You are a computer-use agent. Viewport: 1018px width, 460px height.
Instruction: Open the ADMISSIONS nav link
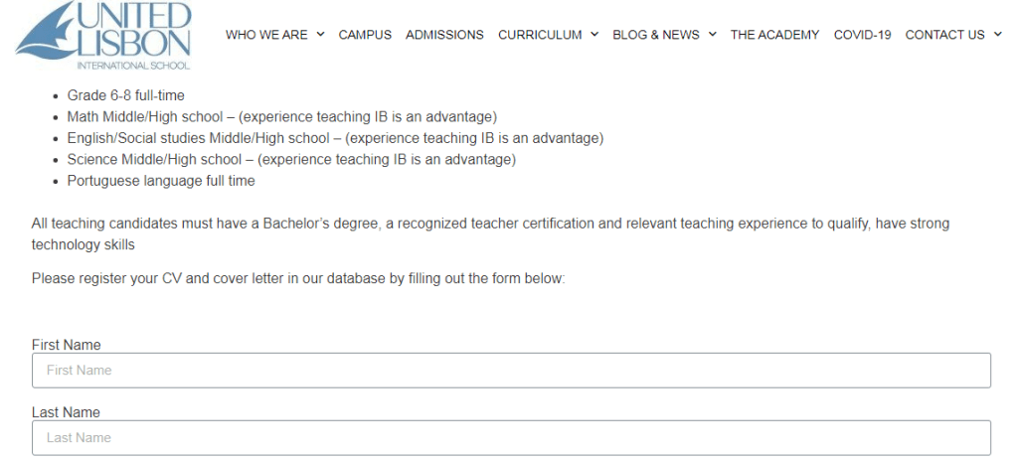pyautogui.click(x=444, y=35)
